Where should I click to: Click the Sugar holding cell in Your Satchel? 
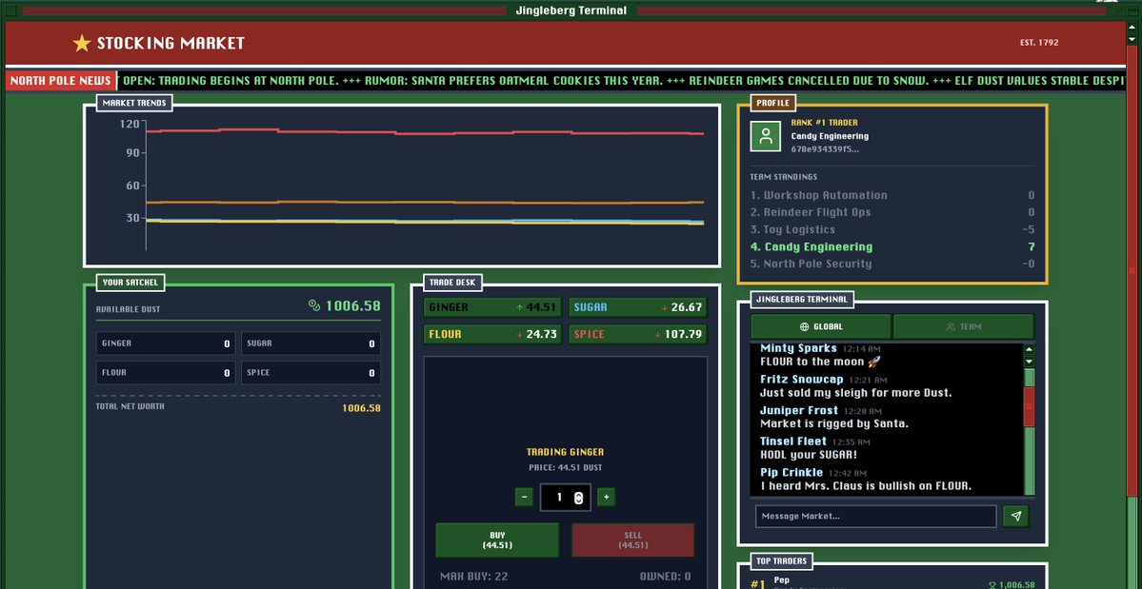pyautogui.click(x=311, y=344)
